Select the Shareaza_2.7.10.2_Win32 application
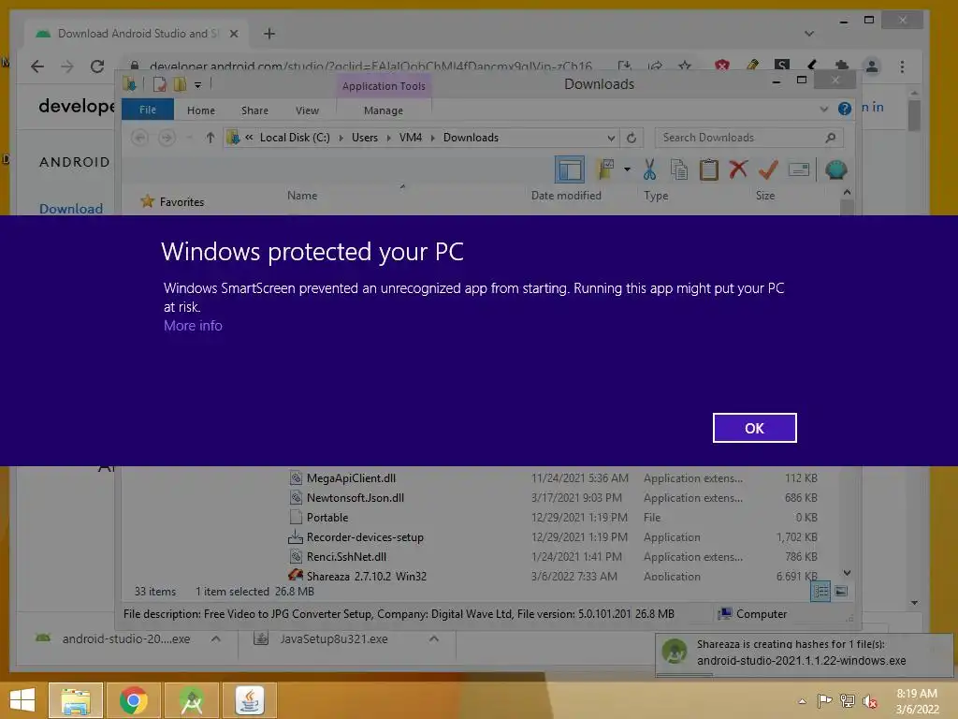 pos(366,576)
